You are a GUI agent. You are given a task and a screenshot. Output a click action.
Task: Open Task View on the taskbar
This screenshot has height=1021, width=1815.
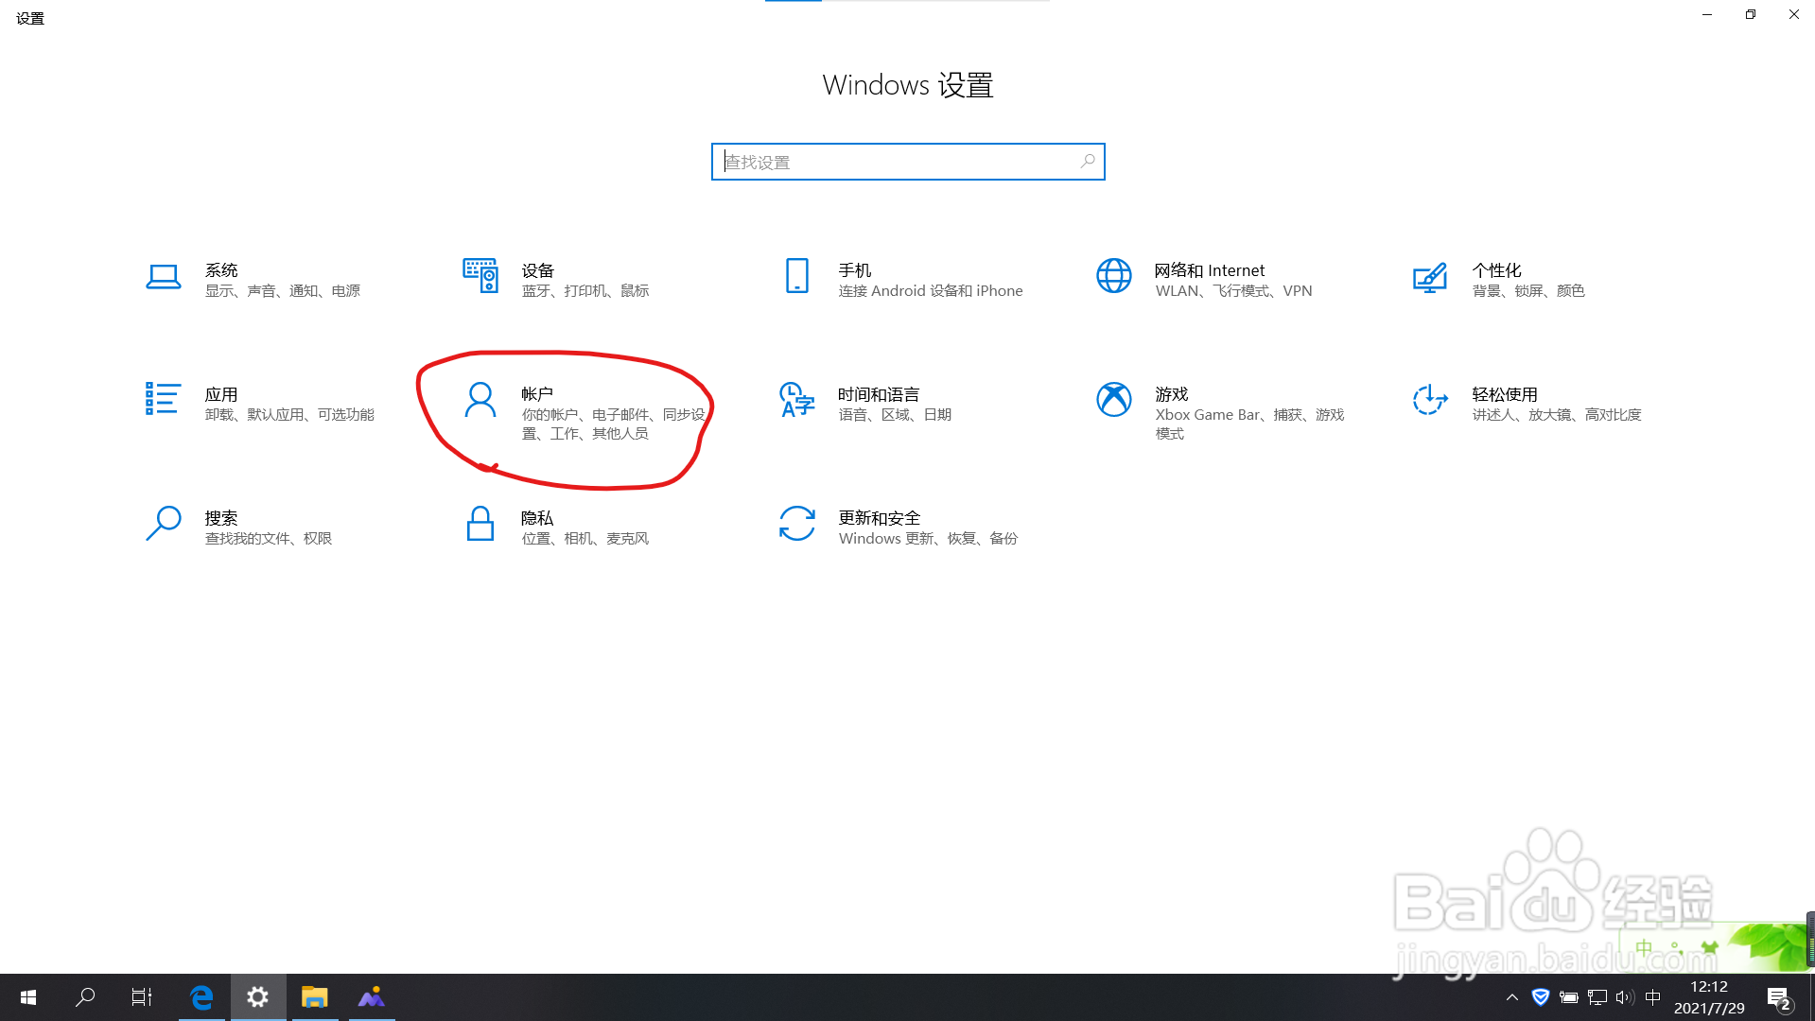(142, 997)
